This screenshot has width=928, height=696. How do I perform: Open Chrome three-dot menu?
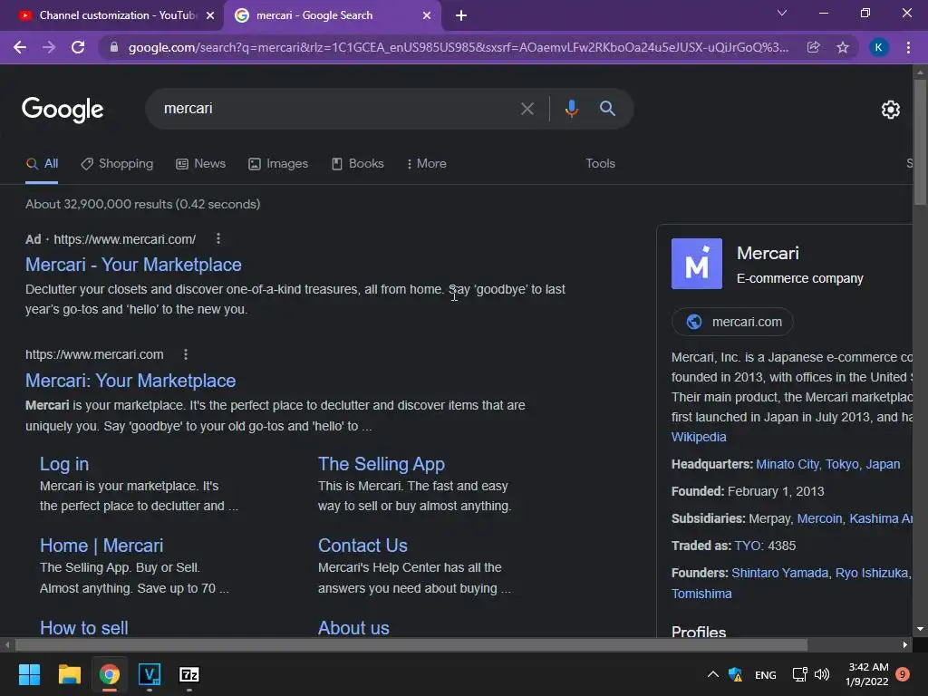click(x=908, y=47)
